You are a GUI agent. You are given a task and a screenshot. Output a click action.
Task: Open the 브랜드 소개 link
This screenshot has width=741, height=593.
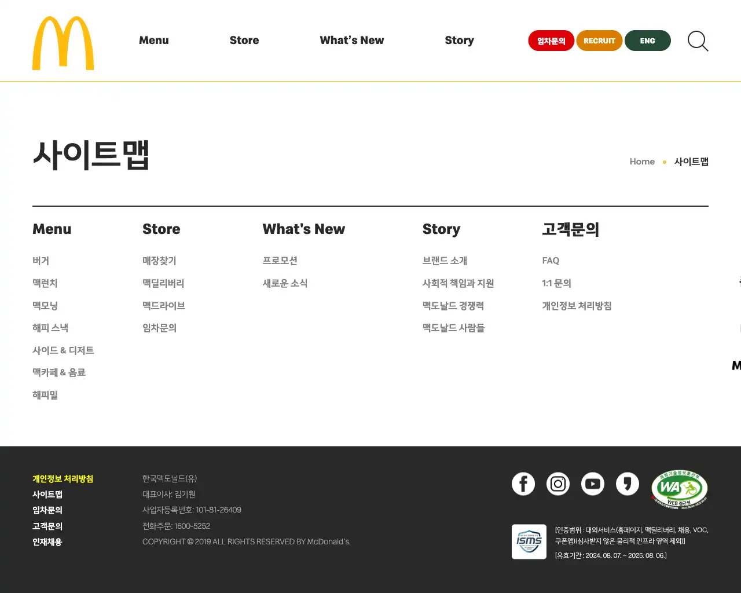[445, 261]
